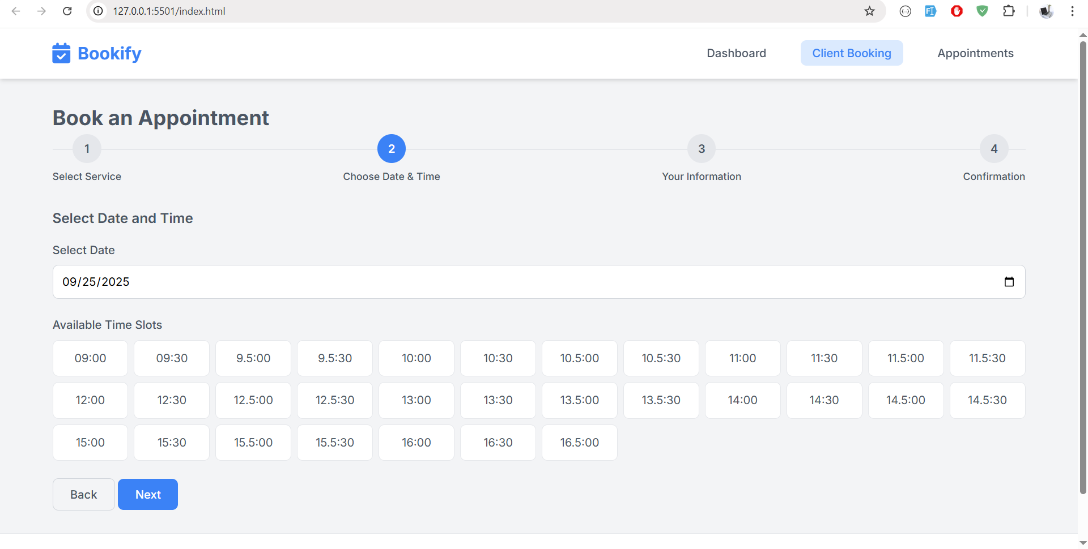This screenshot has width=1088, height=549.
Task: Open the Dashboard tab
Action: (x=736, y=53)
